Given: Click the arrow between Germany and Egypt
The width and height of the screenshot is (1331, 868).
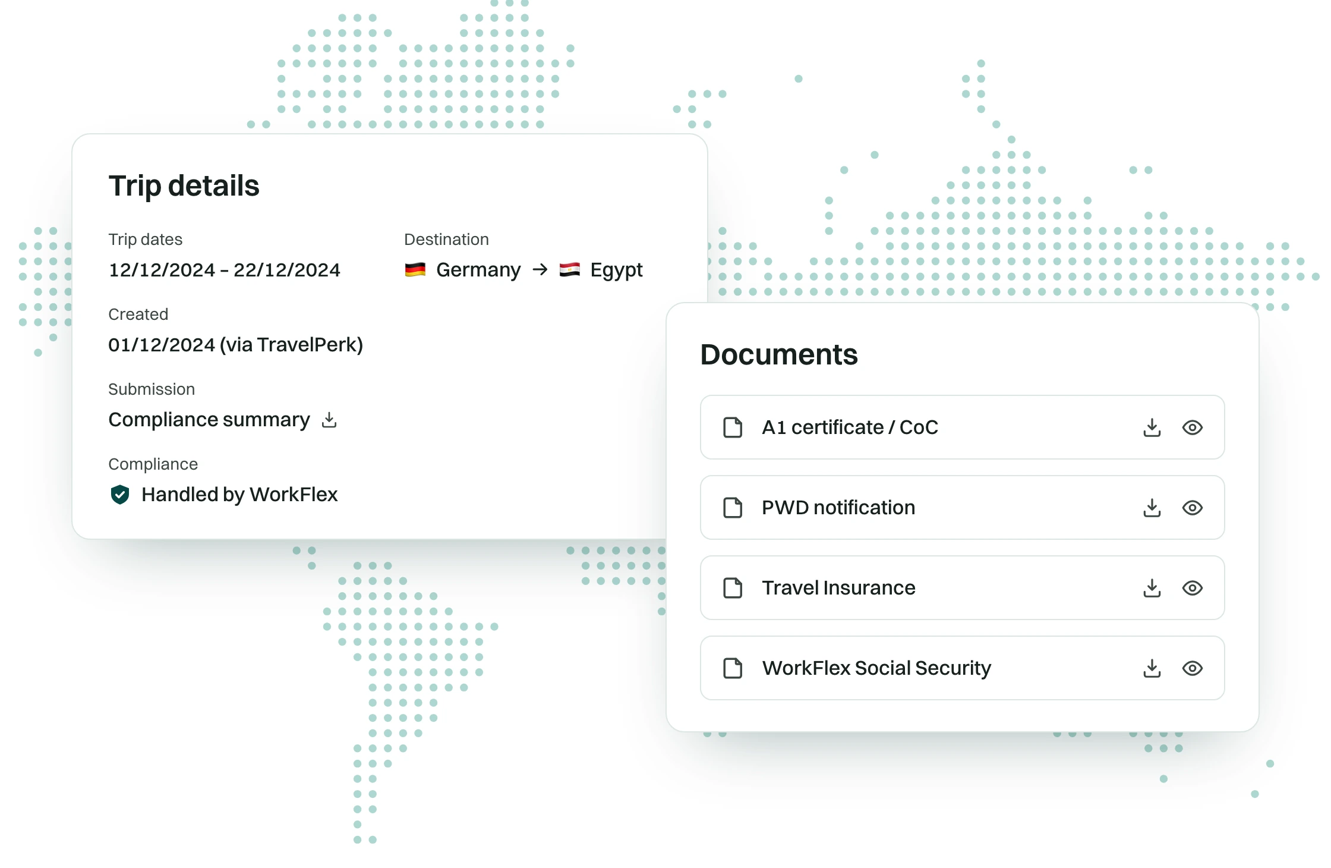Looking at the screenshot, I should [540, 270].
